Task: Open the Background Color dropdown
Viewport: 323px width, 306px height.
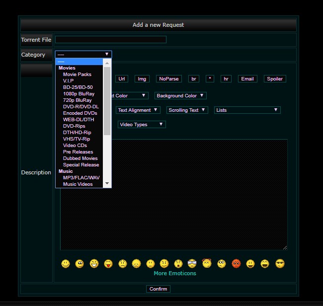Action: pyautogui.click(x=180, y=96)
